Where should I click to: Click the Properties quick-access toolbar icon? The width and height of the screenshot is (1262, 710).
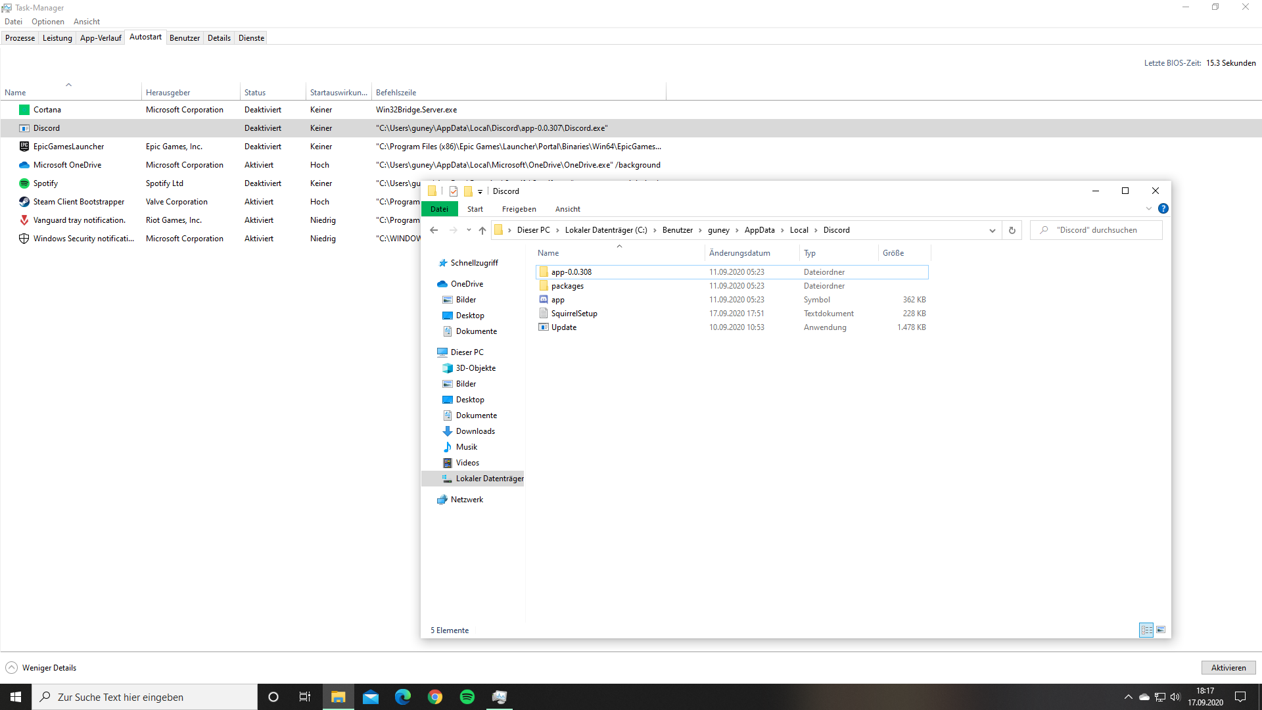(454, 191)
